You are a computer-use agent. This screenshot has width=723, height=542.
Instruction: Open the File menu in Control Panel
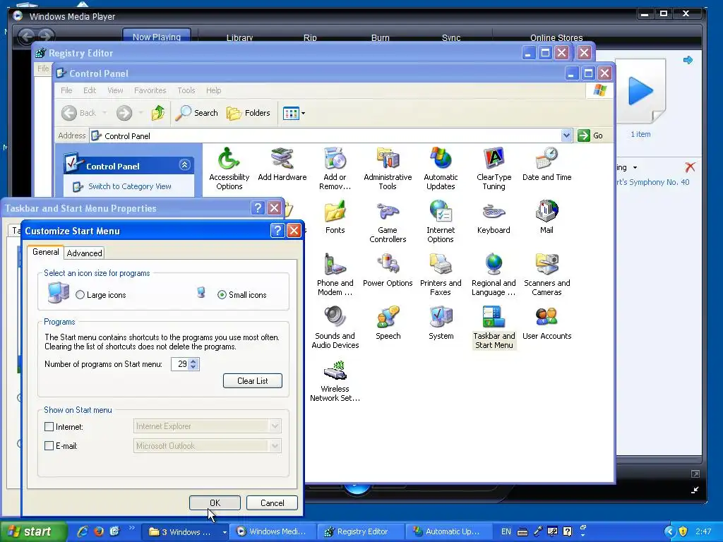(66, 90)
